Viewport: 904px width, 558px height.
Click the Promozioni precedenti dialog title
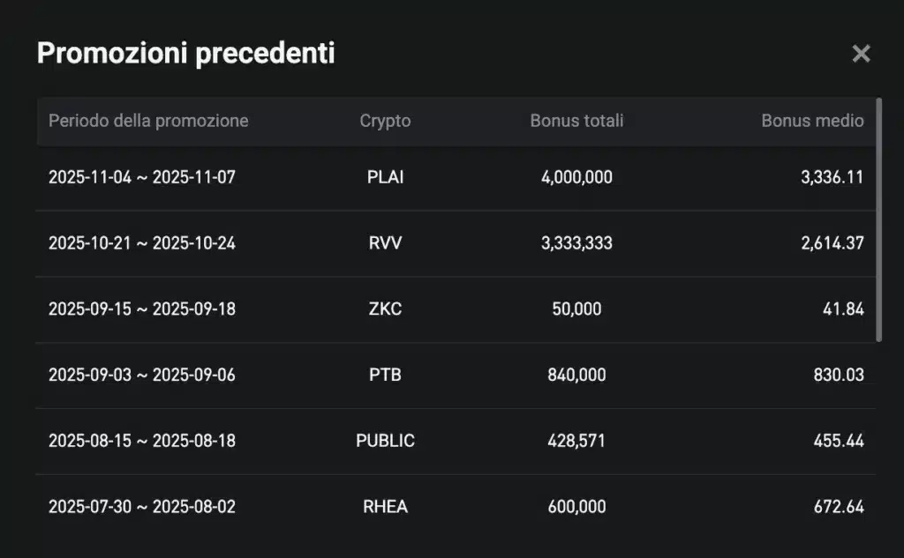point(185,53)
